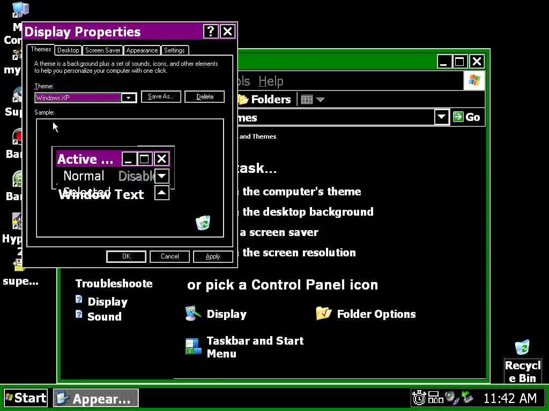Click the change screen resolution task

296,253
